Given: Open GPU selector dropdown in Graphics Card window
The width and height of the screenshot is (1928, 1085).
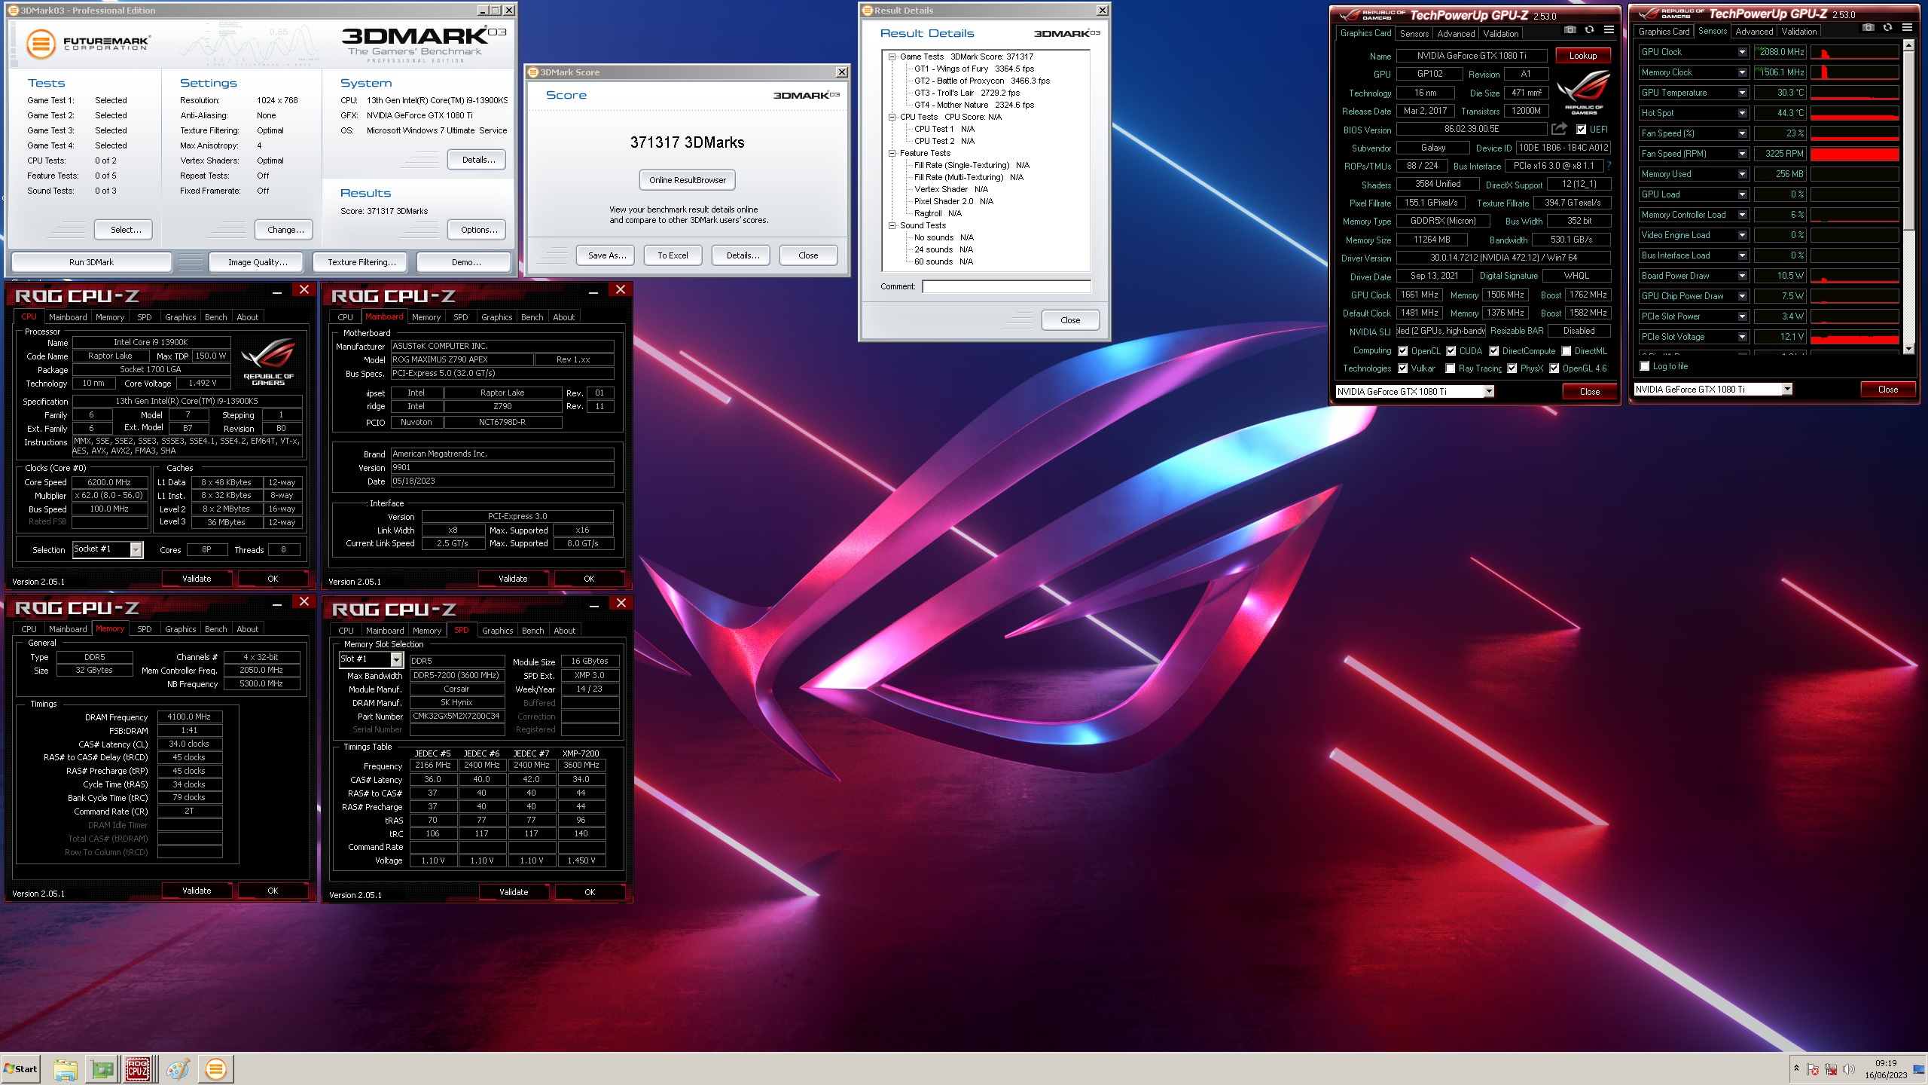Looking at the screenshot, I should tap(1489, 391).
